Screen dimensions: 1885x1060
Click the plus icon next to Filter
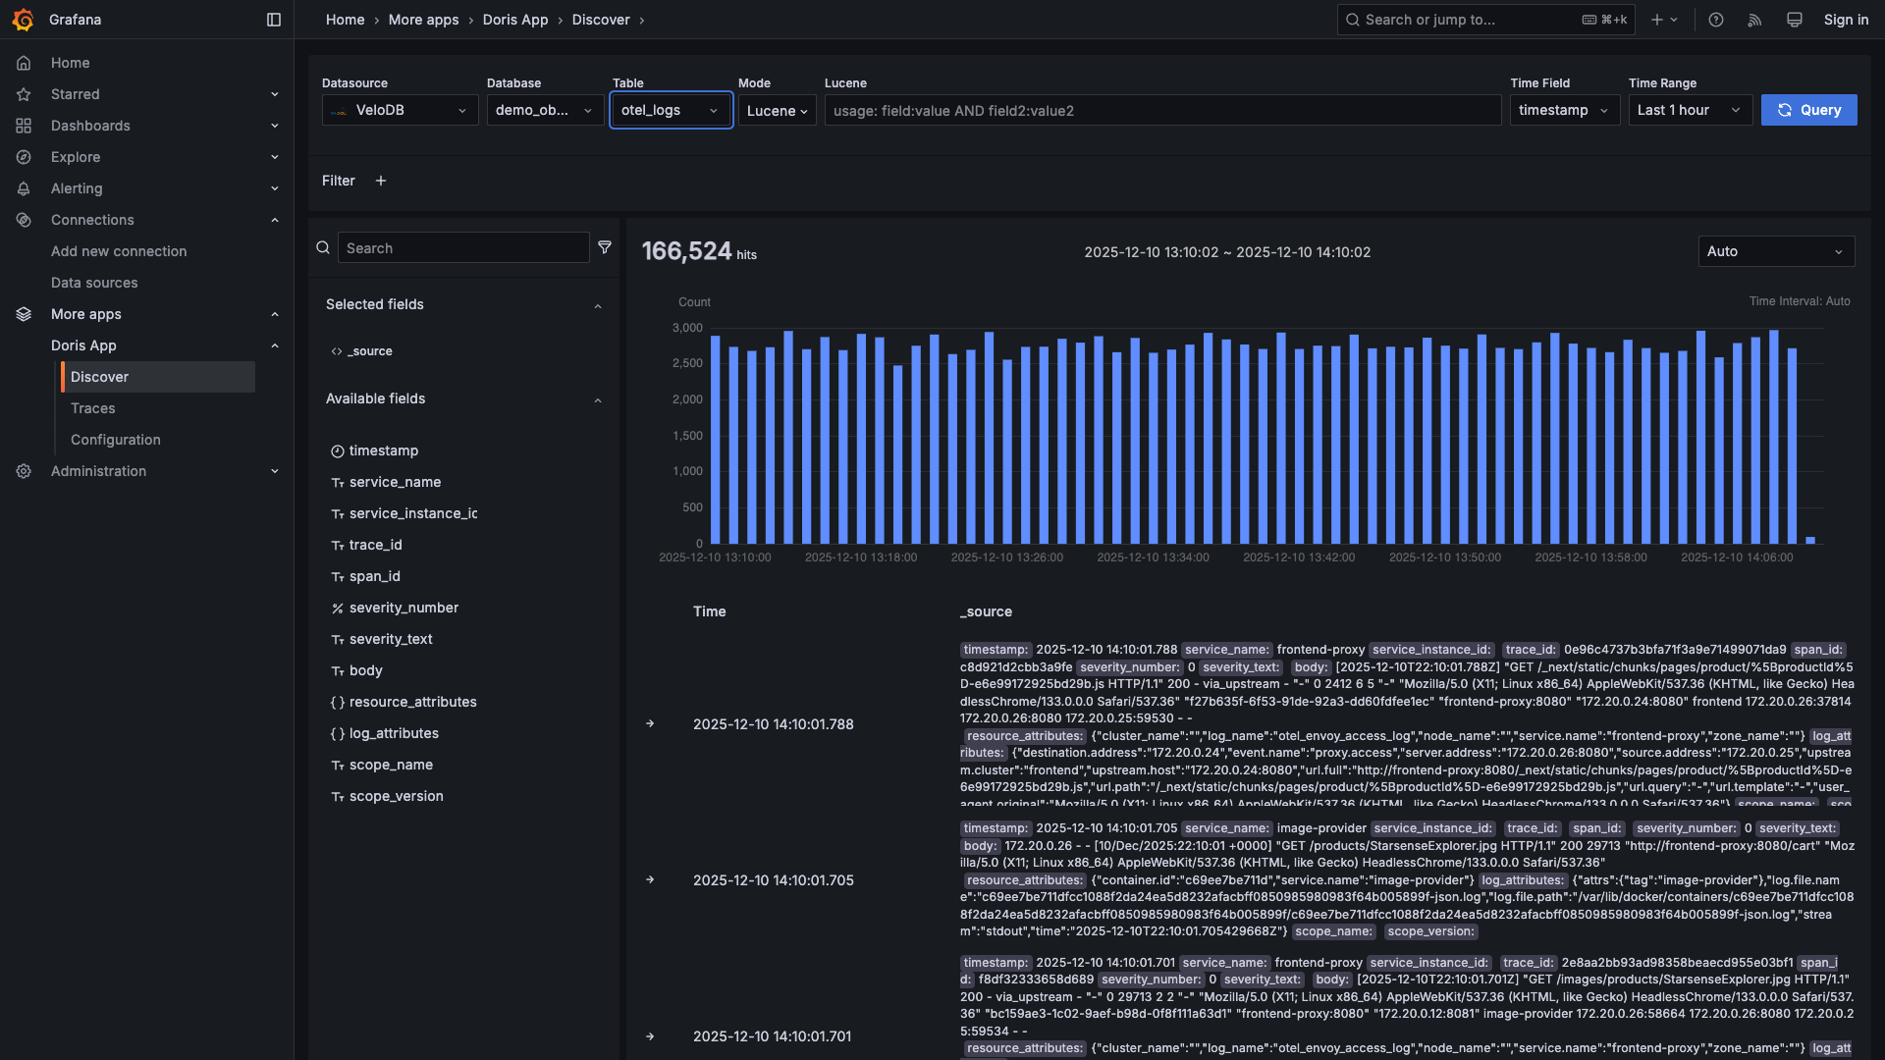coord(381,181)
